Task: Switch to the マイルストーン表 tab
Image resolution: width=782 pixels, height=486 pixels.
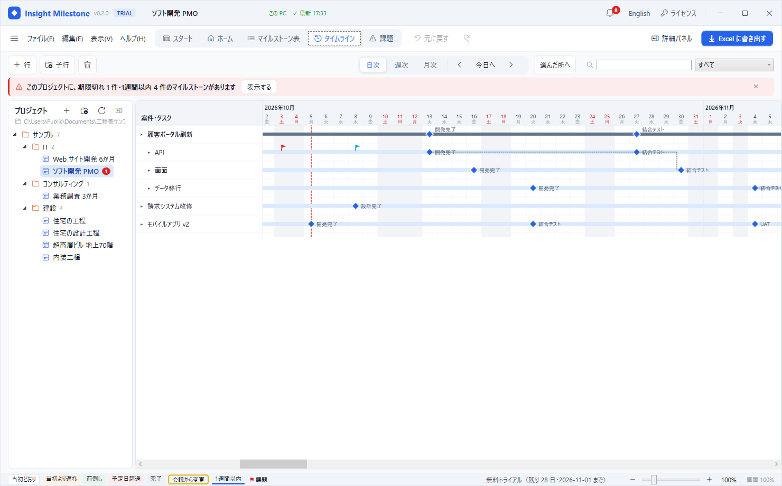Action: [274, 39]
